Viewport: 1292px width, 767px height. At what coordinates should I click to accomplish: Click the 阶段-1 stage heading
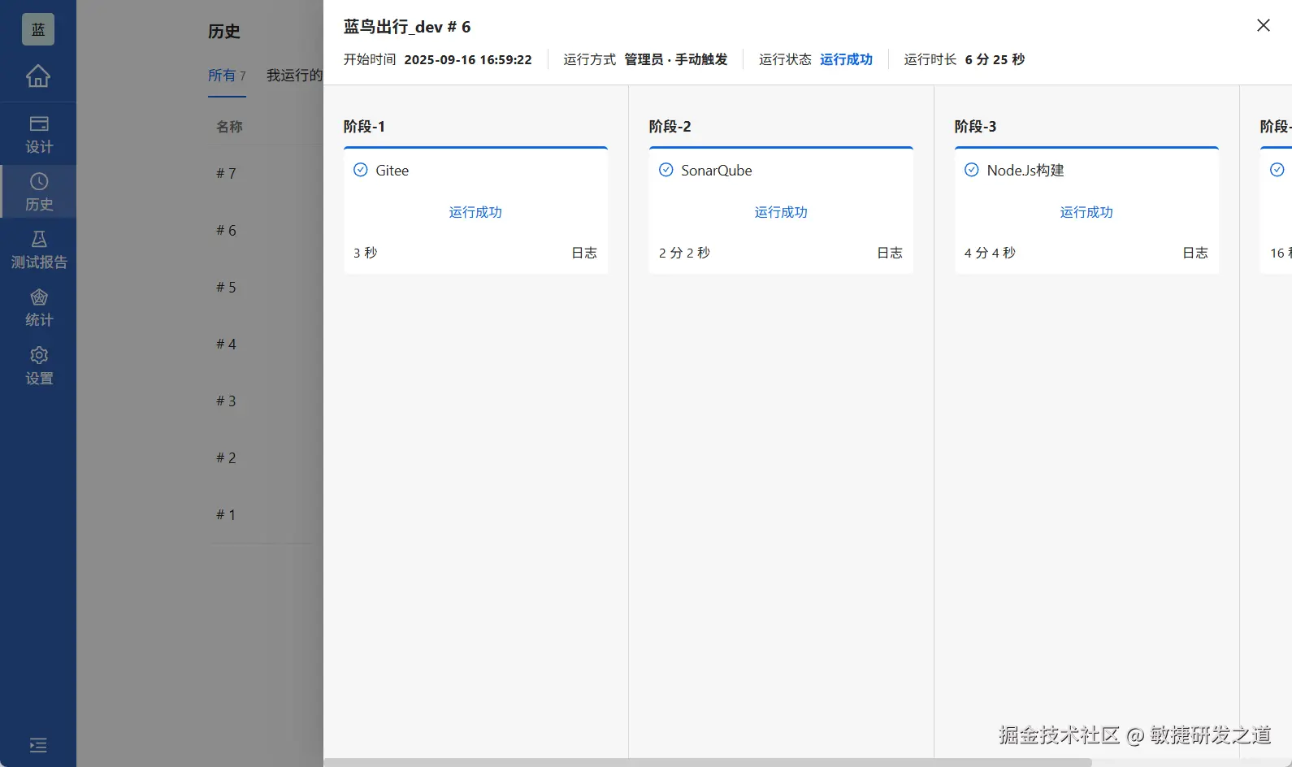coord(364,126)
